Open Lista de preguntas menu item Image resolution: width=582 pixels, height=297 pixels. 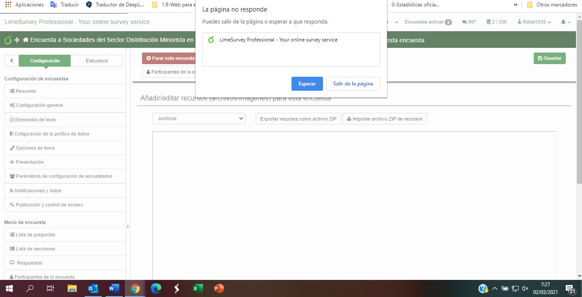(x=65, y=235)
